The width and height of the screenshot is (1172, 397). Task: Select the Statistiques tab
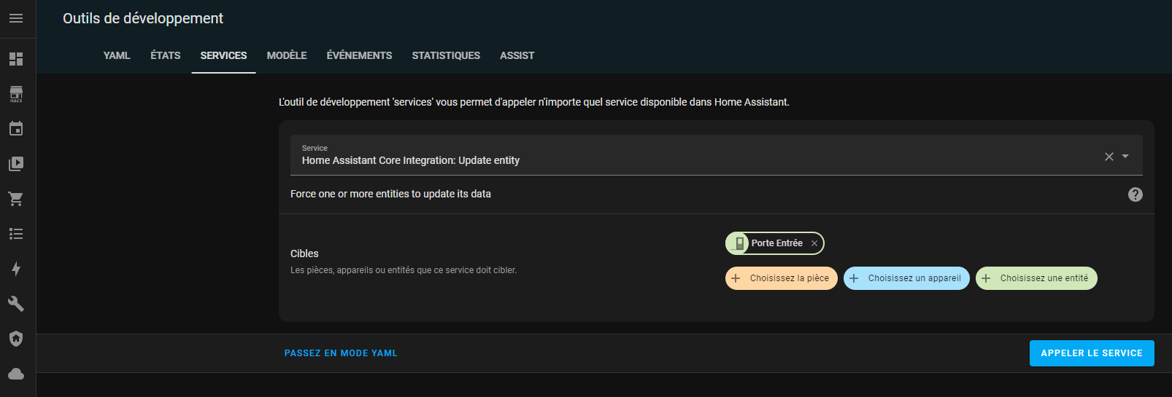446,55
